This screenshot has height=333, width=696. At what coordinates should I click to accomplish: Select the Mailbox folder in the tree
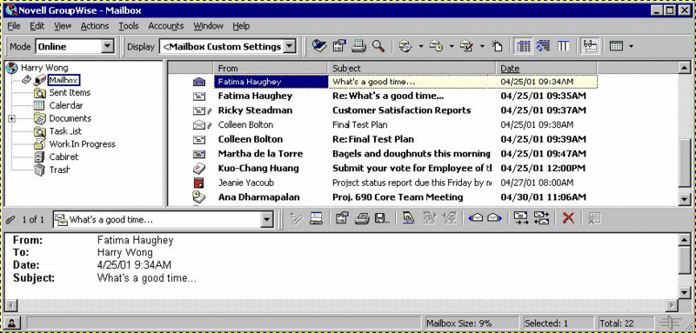(64, 80)
